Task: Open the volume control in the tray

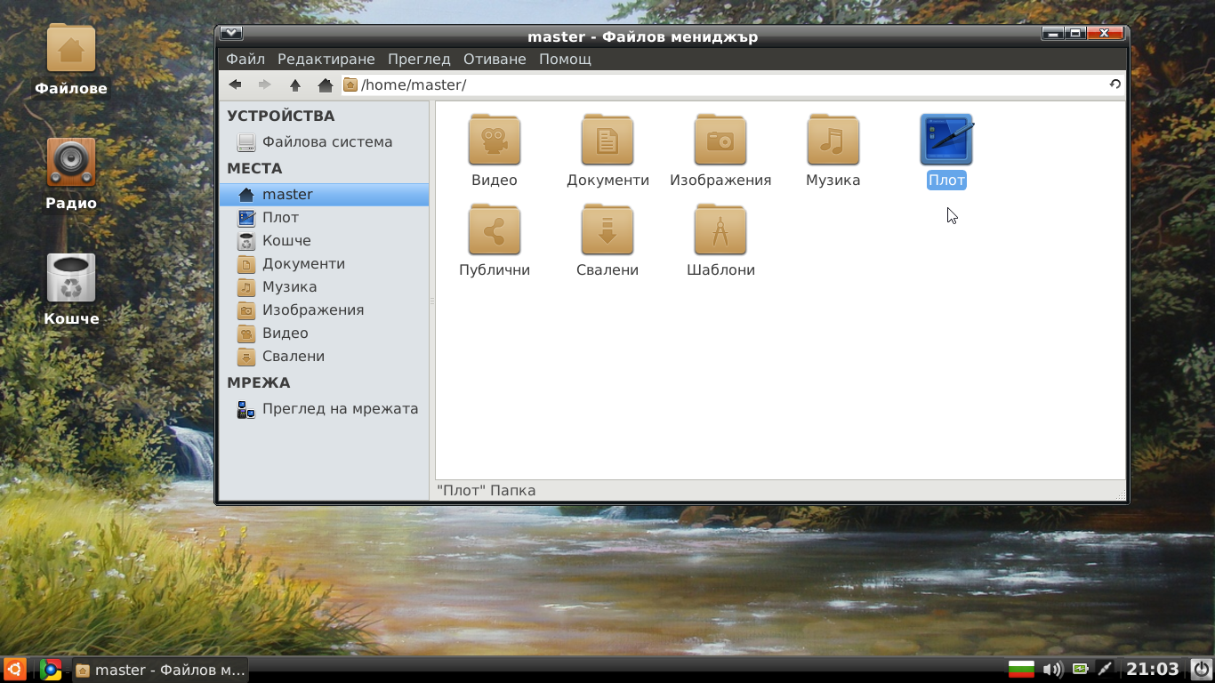Action: (x=1052, y=670)
